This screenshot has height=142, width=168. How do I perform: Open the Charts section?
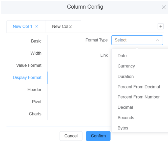click(35, 114)
